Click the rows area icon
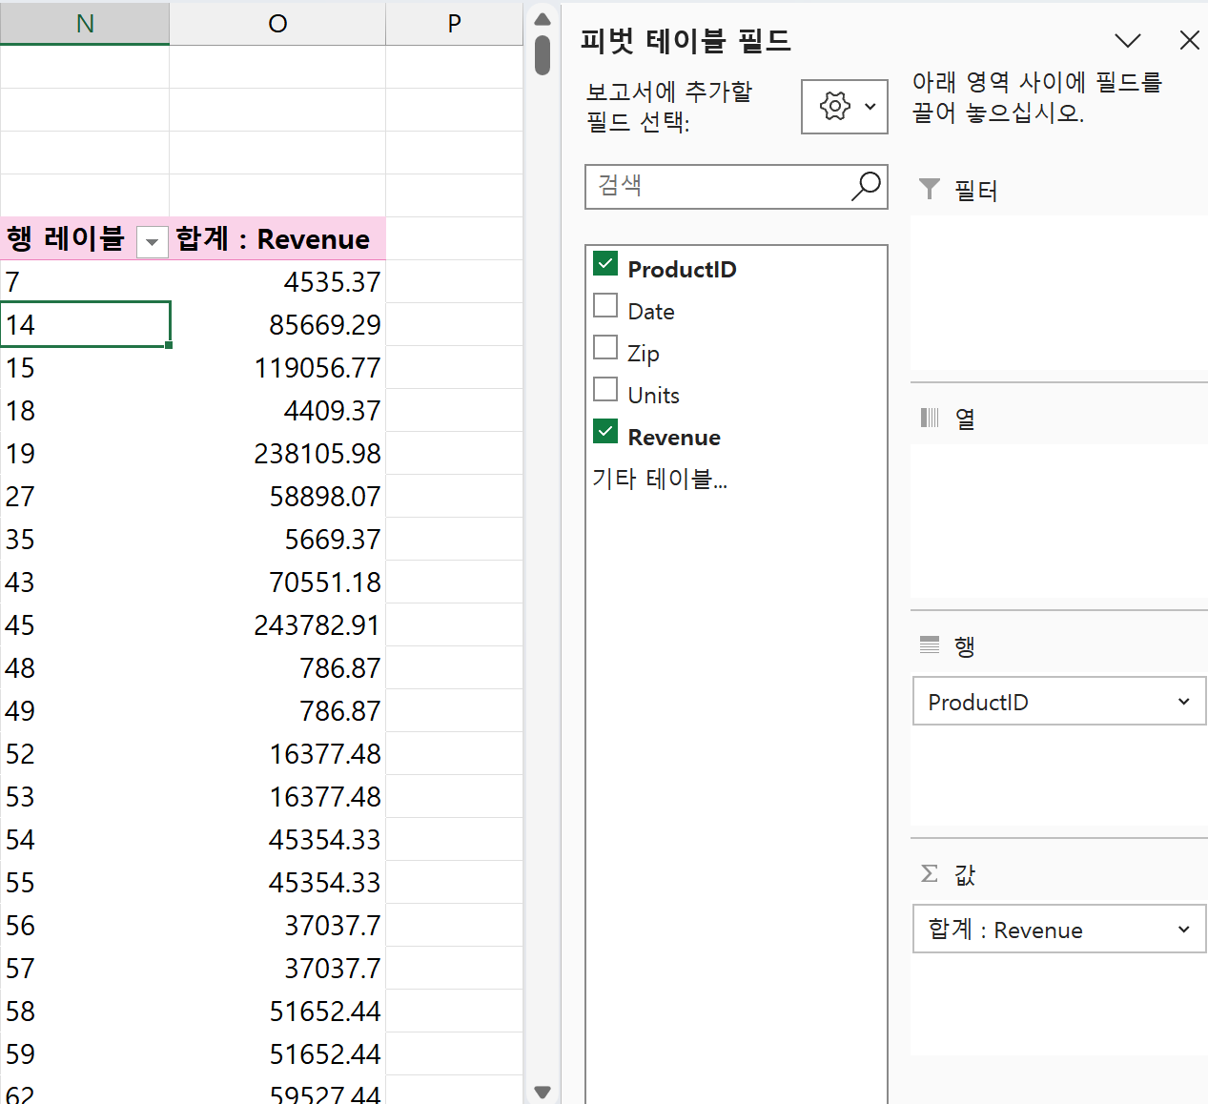Image resolution: width=1208 pixels, height=1104 pixels. click(929, 645)
